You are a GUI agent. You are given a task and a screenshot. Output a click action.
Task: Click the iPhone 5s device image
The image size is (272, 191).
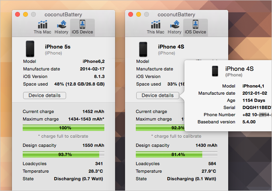[30, 49]
